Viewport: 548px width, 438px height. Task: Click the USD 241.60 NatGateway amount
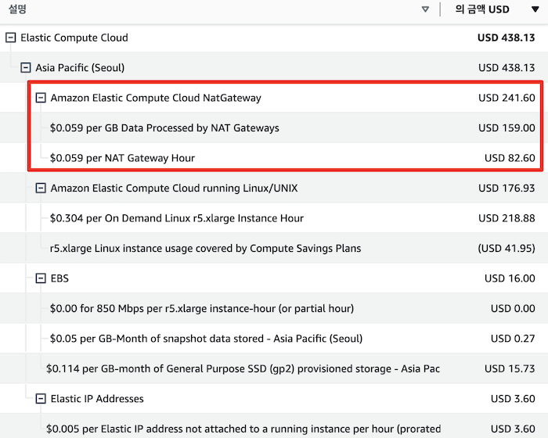coord(507,98)
